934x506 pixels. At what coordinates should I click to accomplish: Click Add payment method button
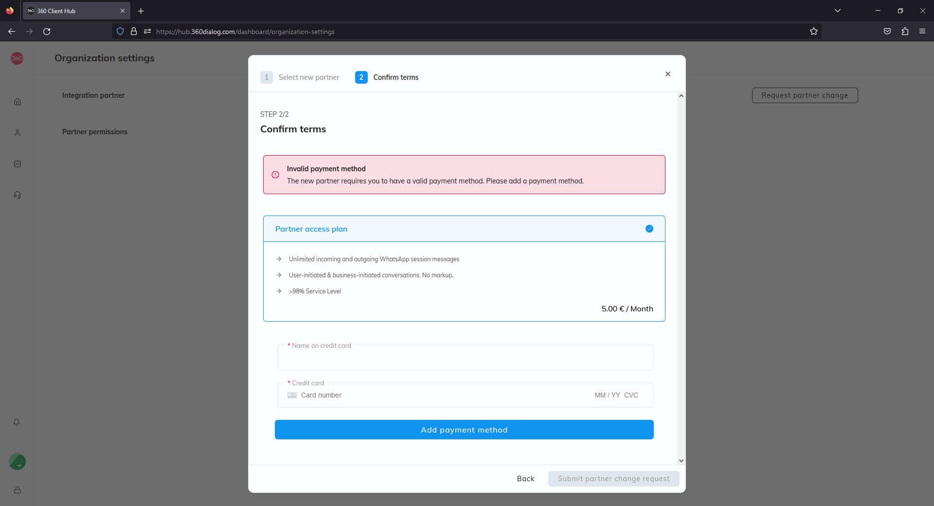(x=464, y=430)
